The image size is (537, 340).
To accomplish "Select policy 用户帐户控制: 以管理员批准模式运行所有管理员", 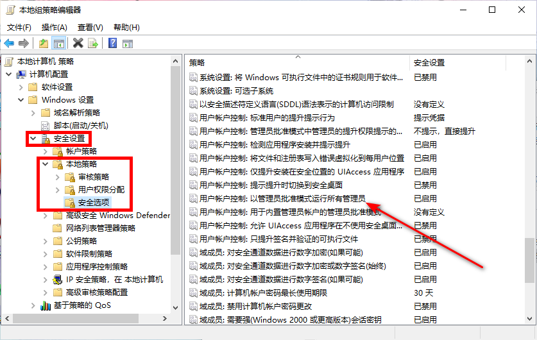I will pos(282,199).
